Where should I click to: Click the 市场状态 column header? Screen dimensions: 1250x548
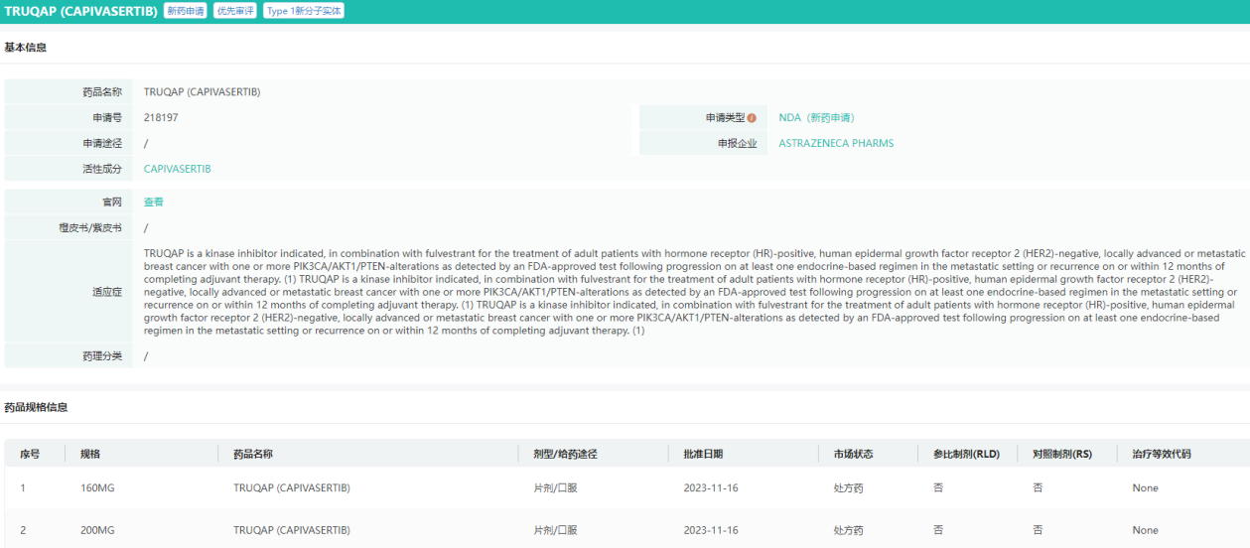click(x=853, y=454)
